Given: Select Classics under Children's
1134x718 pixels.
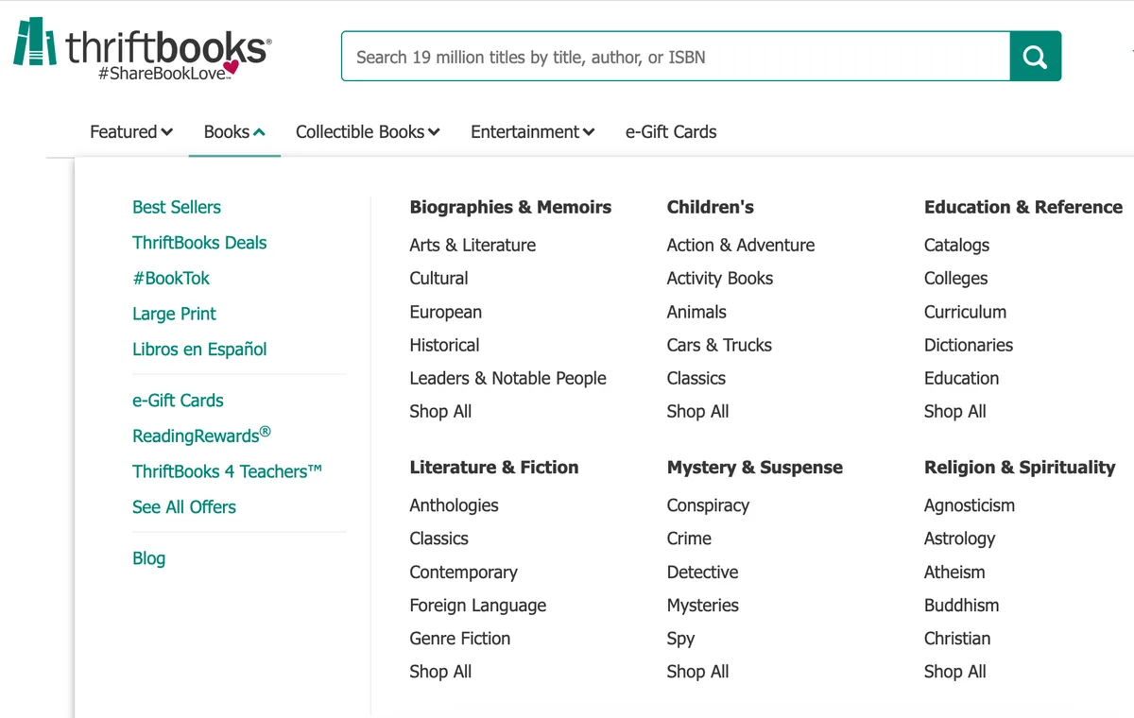Looking at the screenshot, I should (x=696, y=378).
